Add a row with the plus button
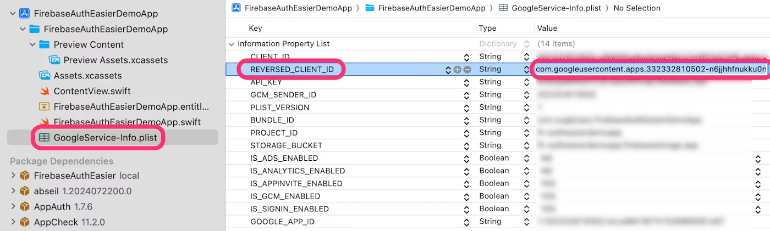The image size is (770, 231). (458, 70)
